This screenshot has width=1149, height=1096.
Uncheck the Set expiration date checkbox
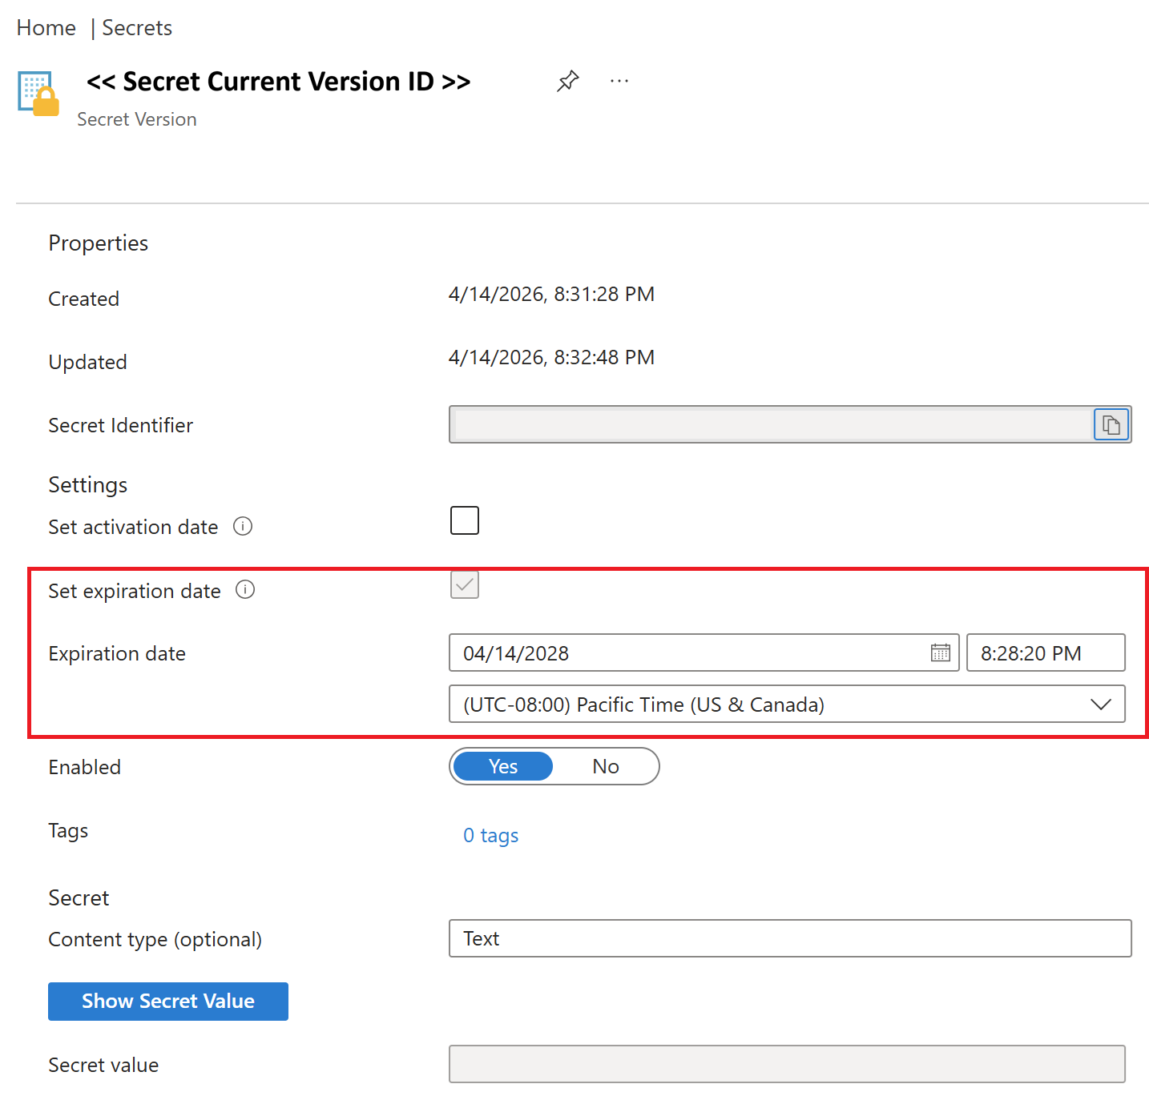pyautogui.click(x=465, y=584)
